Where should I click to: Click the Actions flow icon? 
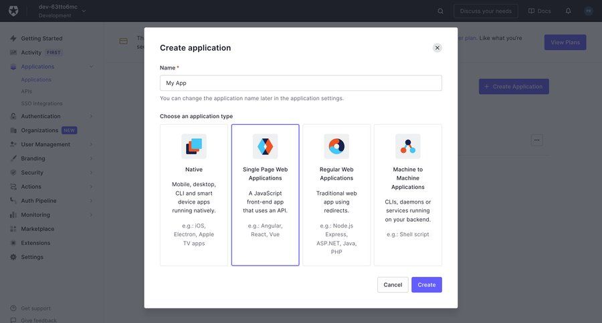pos(13,187)
